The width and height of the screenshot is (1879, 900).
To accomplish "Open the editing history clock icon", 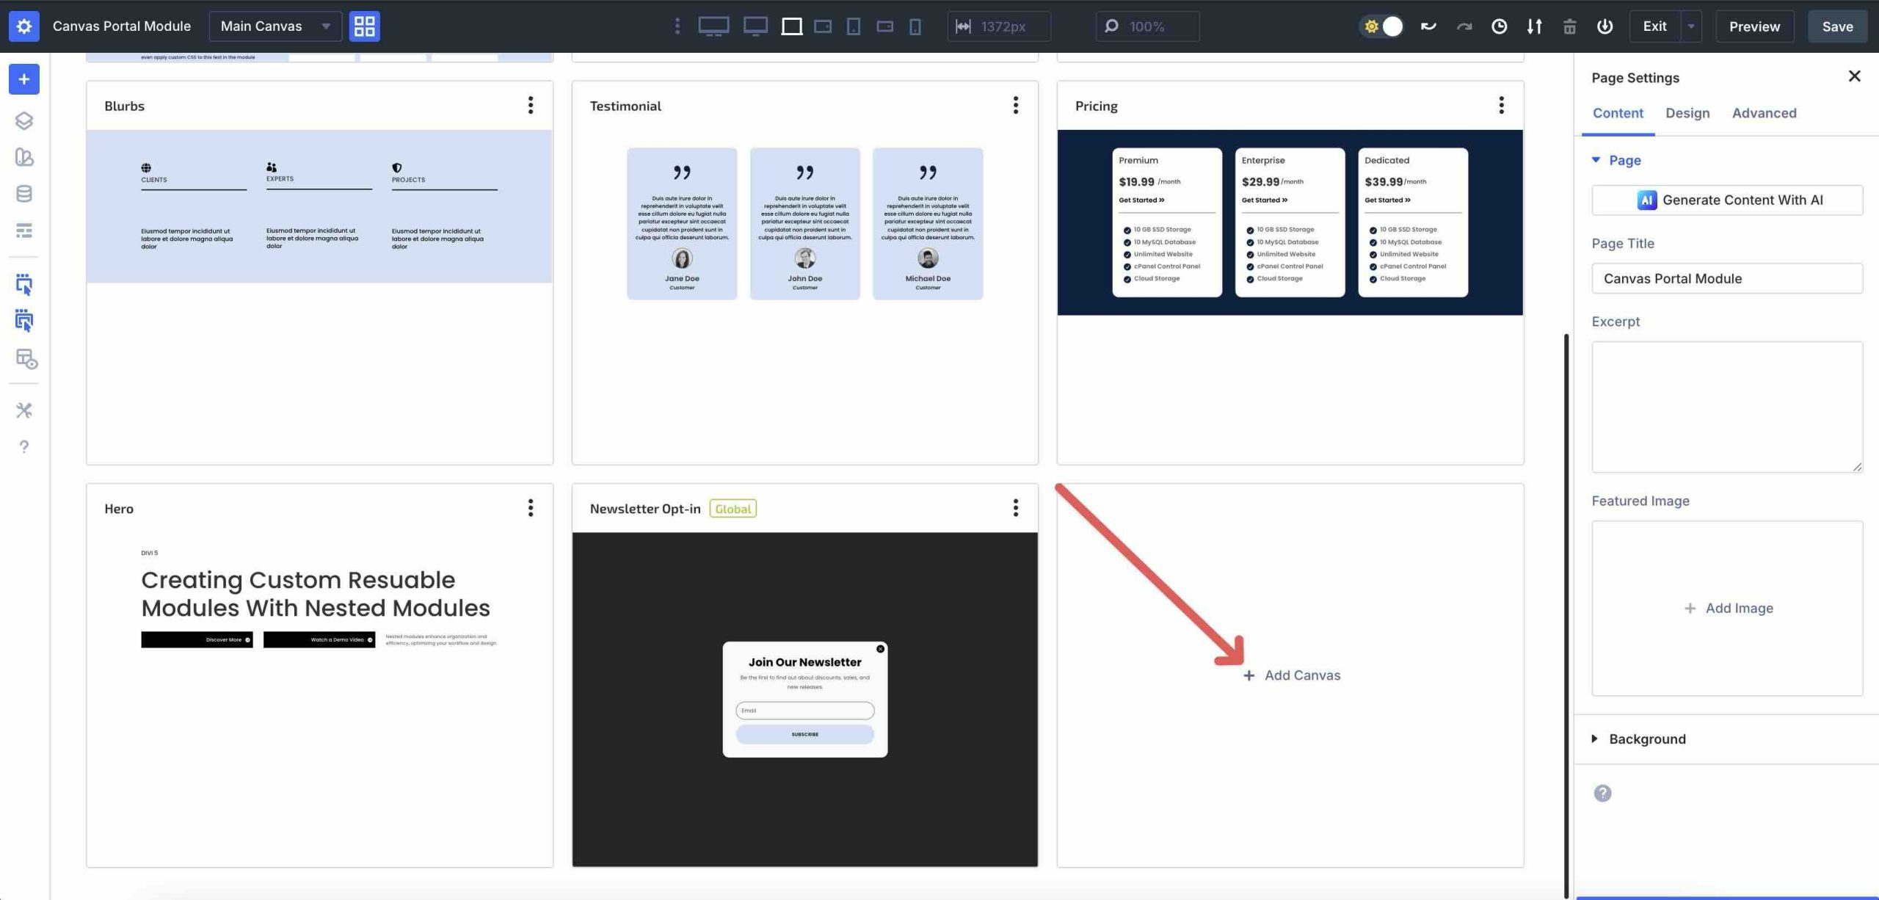I will tap(1499, 26).
